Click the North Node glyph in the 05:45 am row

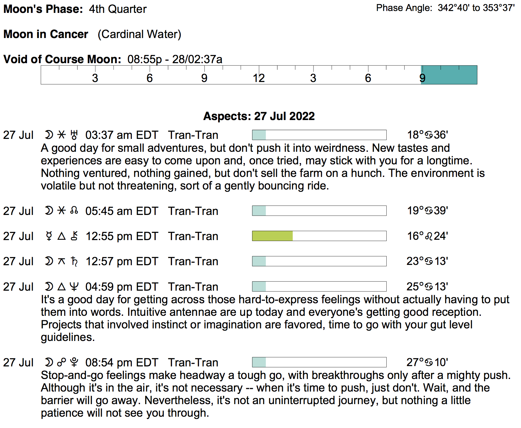74,211
